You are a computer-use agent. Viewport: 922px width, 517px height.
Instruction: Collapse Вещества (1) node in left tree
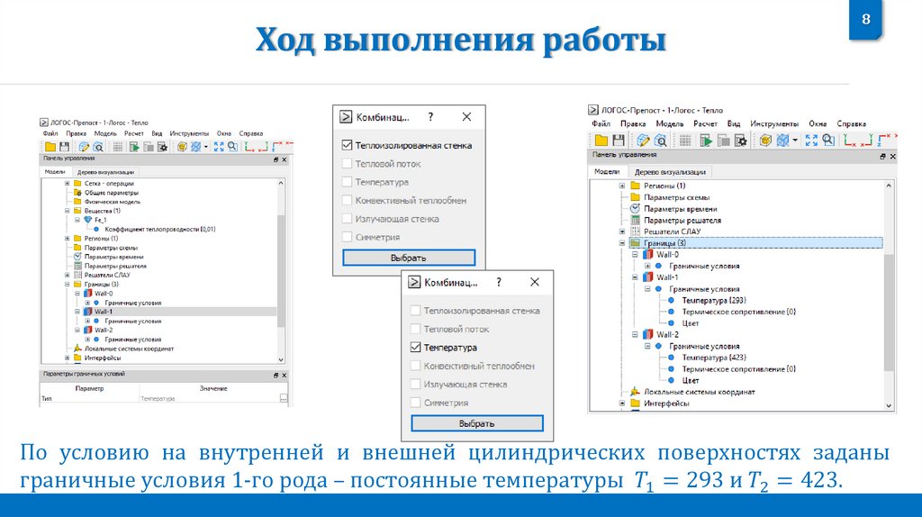click(67, 211)
